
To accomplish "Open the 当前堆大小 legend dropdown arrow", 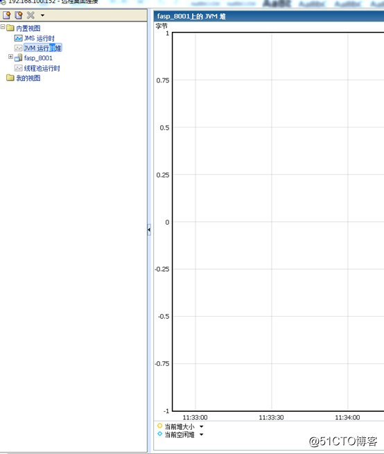I will coord(202,426).
